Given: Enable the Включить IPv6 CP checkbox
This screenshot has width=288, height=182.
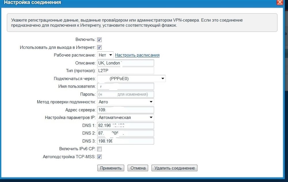Looking at the screenshot, I should [99, 149].
